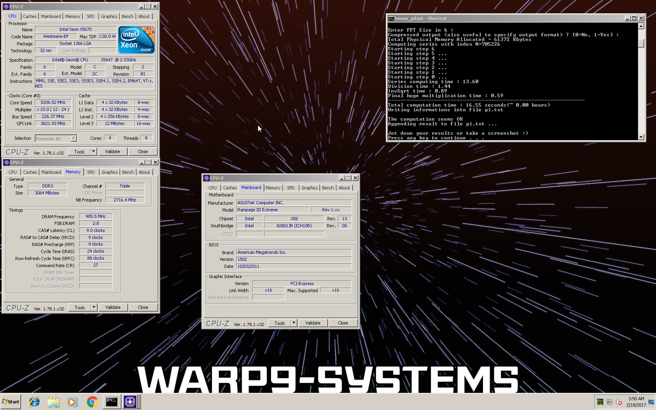Open the SPD tab in top CPU-Z window

pos(91,16)
